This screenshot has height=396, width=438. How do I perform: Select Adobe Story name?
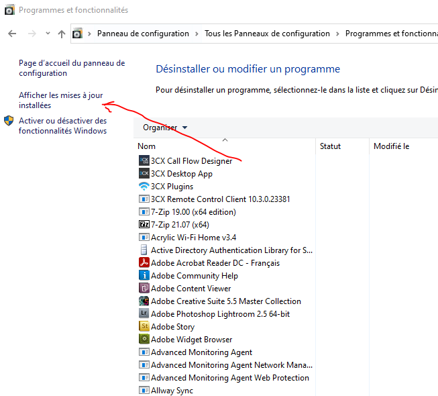(x=172, y=327)
